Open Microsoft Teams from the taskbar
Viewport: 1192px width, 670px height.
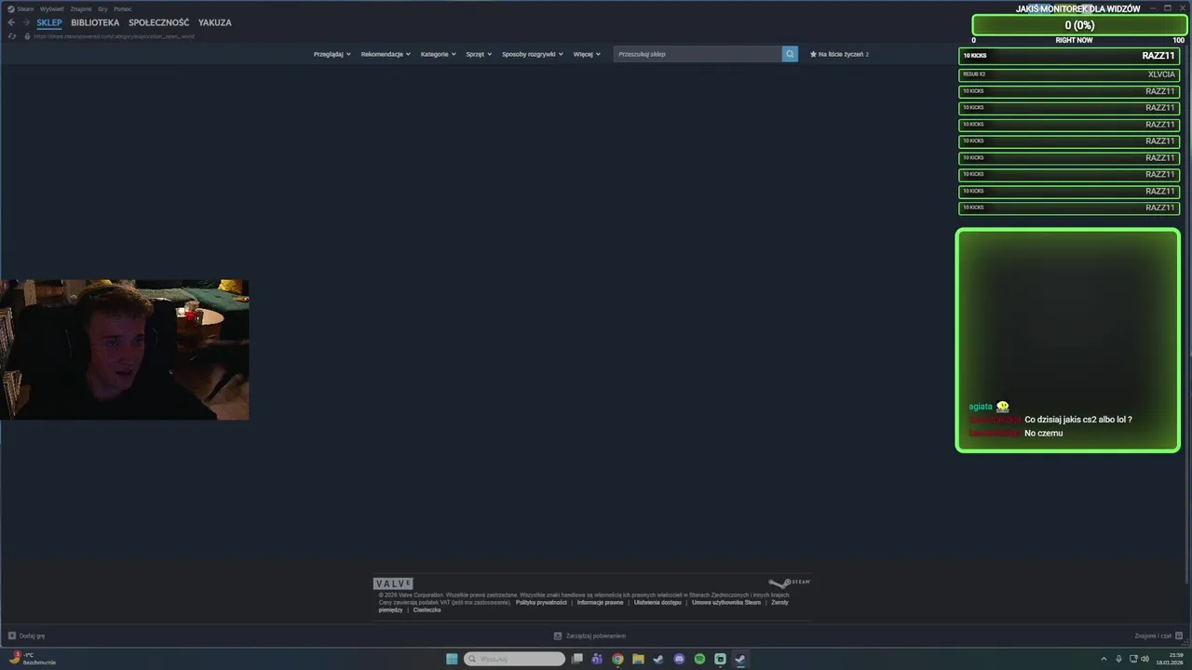(597, 659)
